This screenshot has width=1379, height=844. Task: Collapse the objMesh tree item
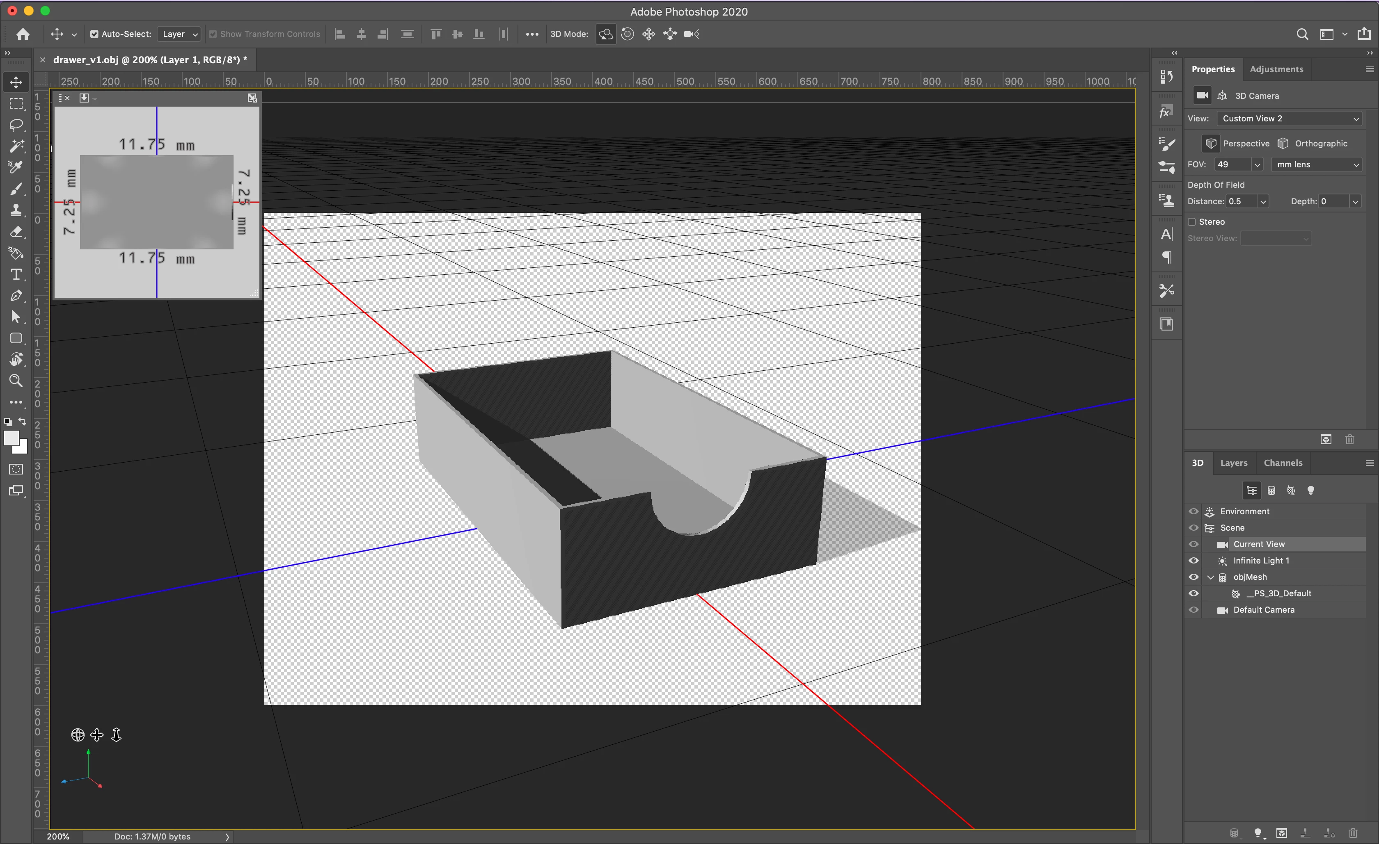coord(1211,577)
